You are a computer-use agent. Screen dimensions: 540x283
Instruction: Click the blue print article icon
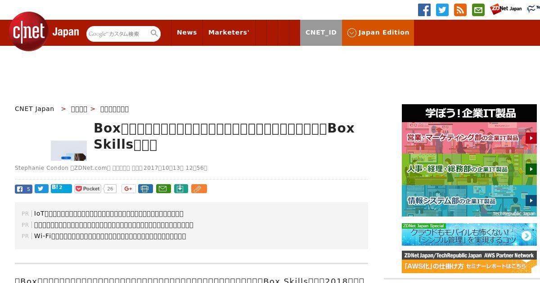pos(145,189)
